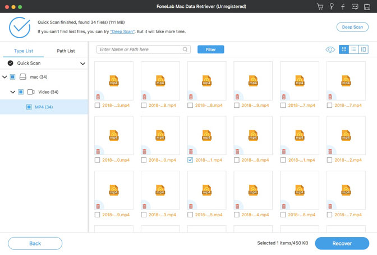Click the 2018-...4.mp4 file name
Viewport: 377px width, 255px height.
point(255,215)
